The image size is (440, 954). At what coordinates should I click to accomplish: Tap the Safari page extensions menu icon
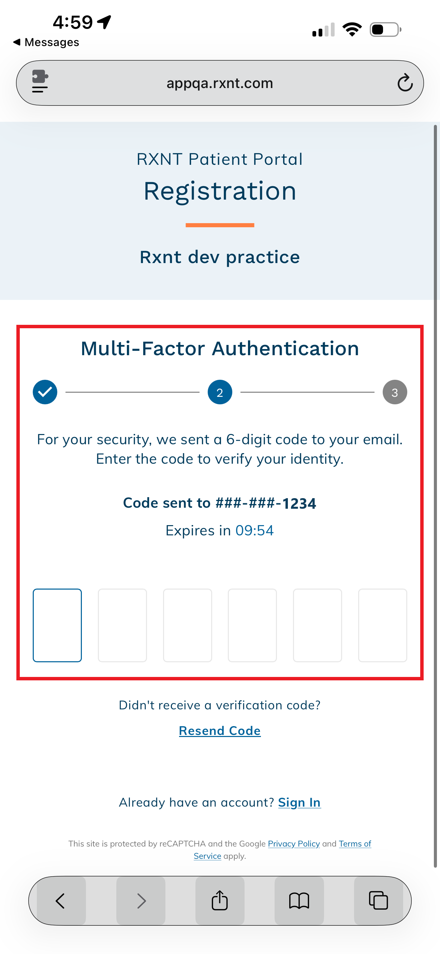[x=40, y=82]
